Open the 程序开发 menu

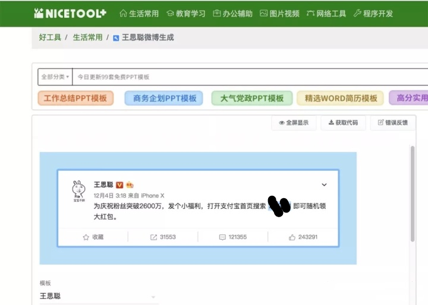(373, 14)
